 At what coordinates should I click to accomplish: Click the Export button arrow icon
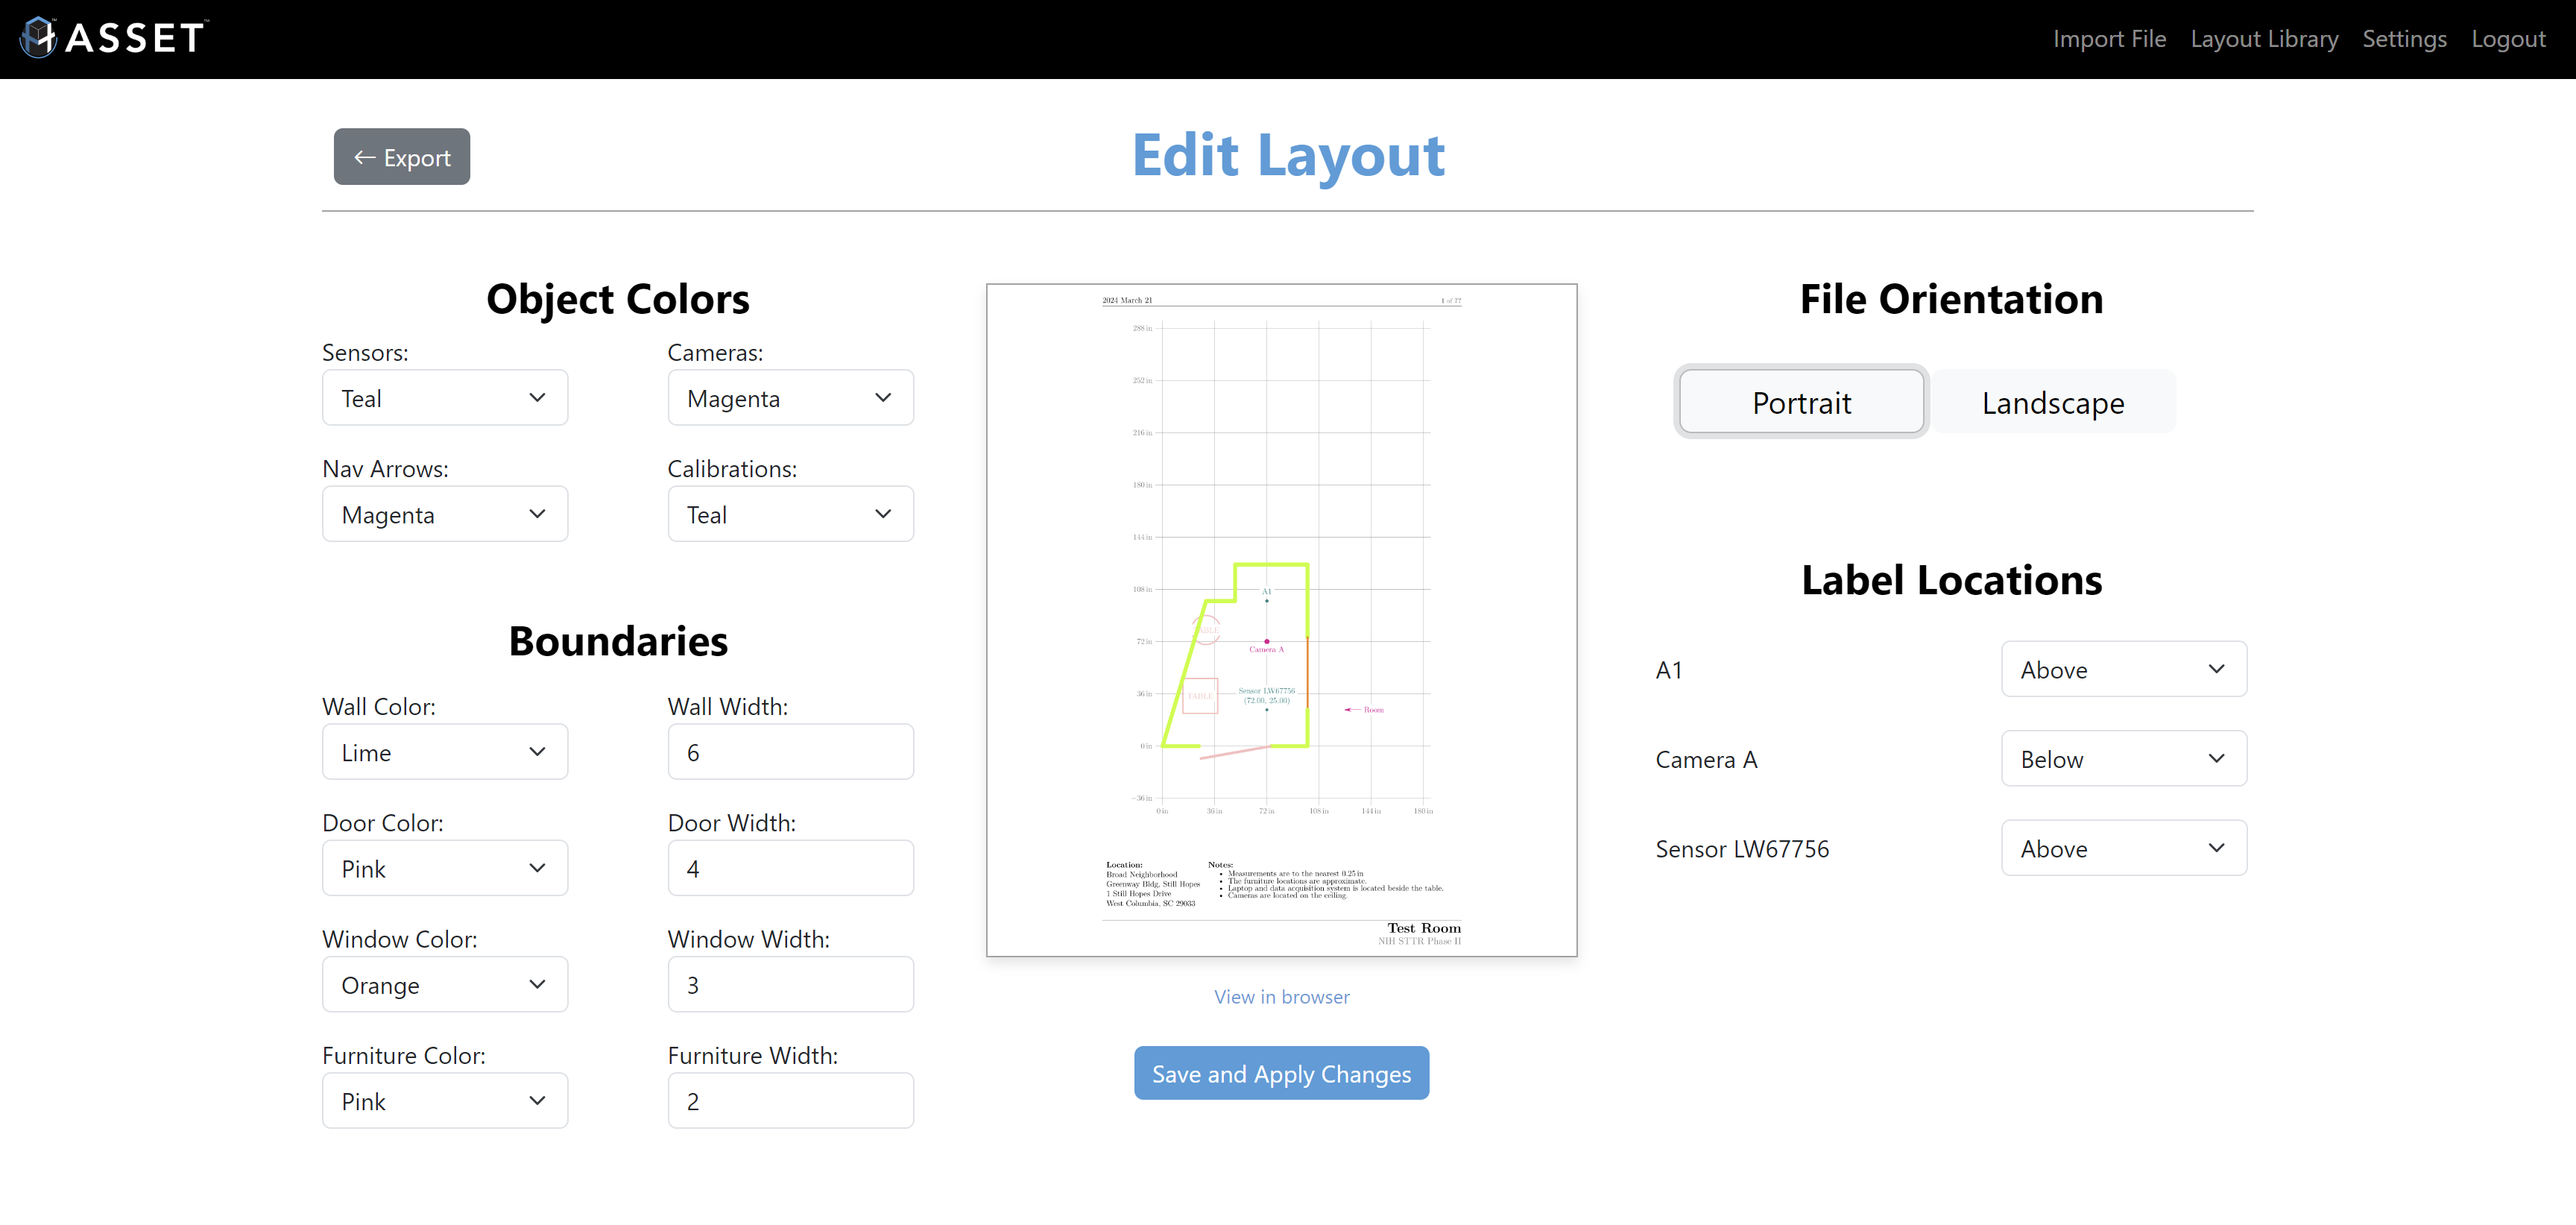363,157
